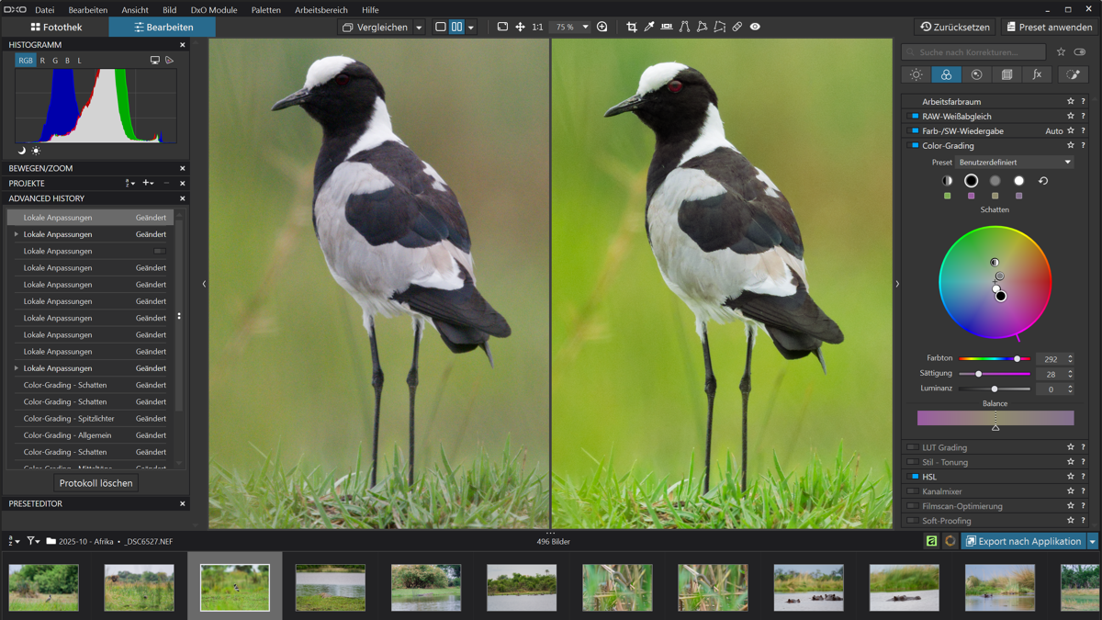Viewport: 1102px width, 620px height.
Task: Click Protokoll löschen button
Action: point(96,483)
